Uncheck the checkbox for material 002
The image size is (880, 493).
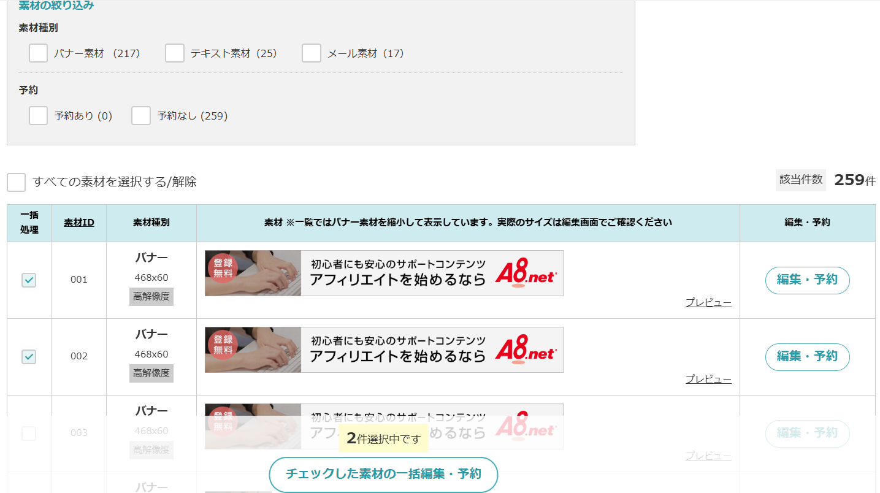coord(29,357)
